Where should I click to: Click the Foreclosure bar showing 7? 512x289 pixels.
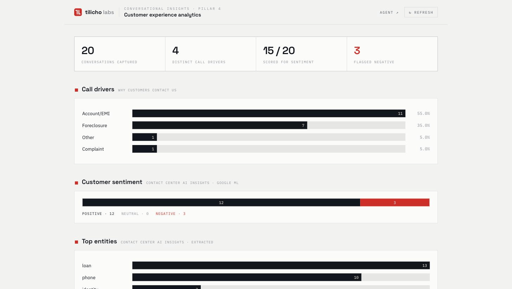(220, 125)
